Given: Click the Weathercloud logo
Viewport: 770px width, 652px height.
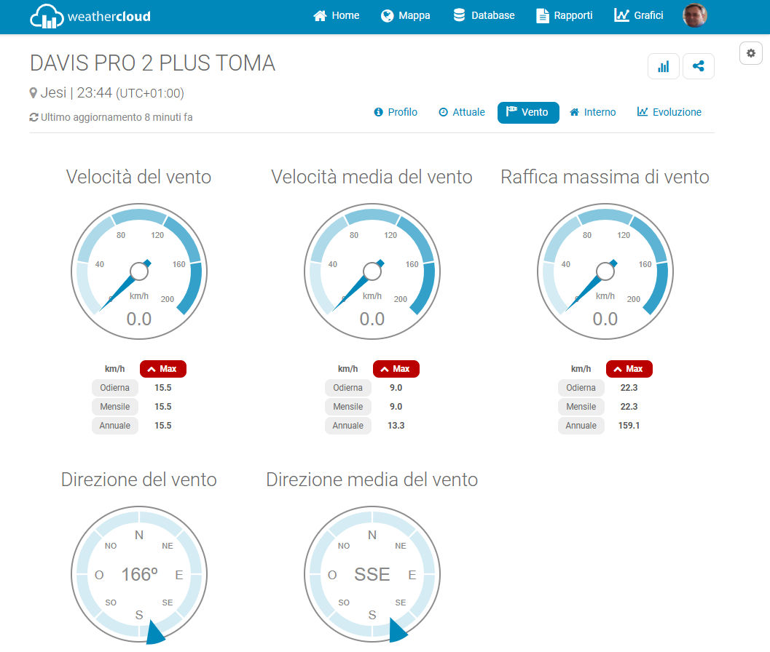Looking at the screenshot, I should [90, 16].
